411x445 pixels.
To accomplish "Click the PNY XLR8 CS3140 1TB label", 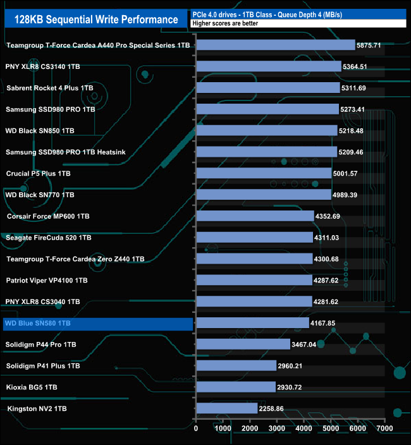I will point(42,66).
